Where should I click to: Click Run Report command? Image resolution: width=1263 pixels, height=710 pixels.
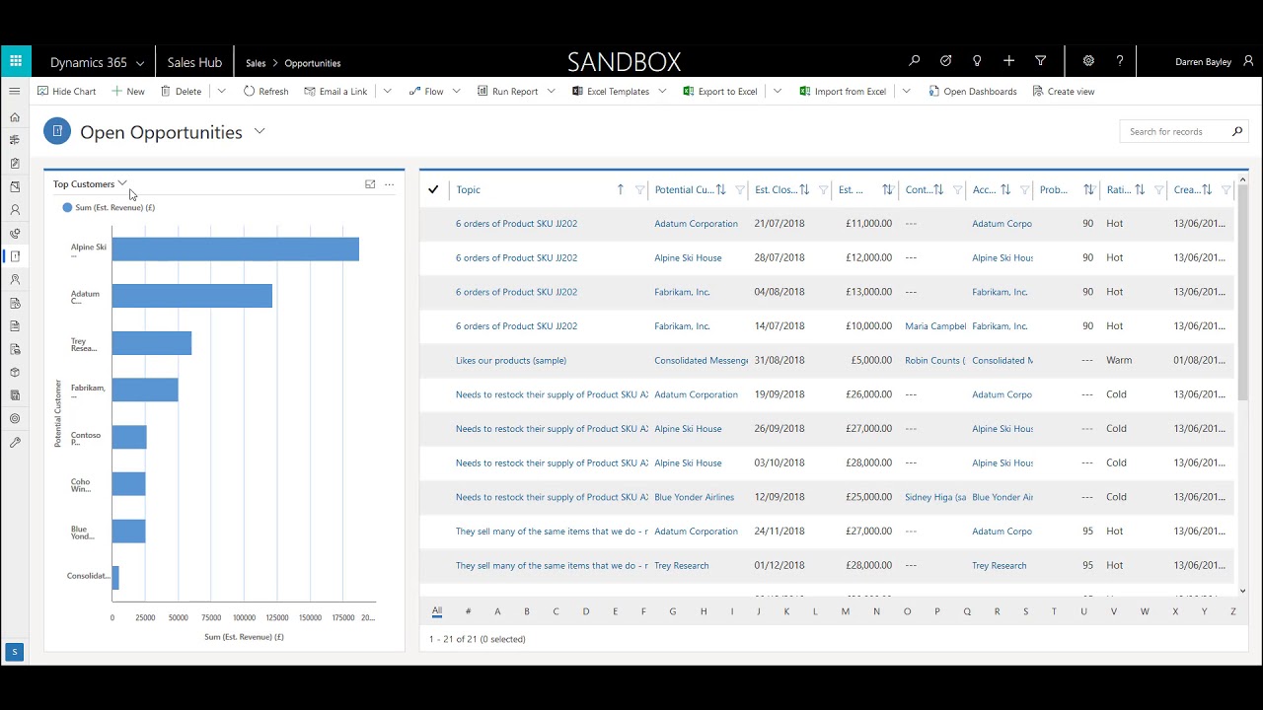click(x=507, y=91)
